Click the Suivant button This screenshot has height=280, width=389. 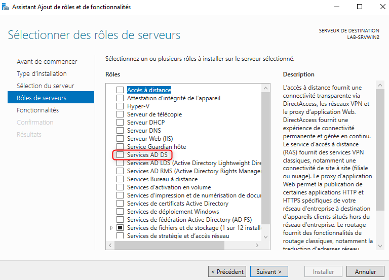click(269, 271)
